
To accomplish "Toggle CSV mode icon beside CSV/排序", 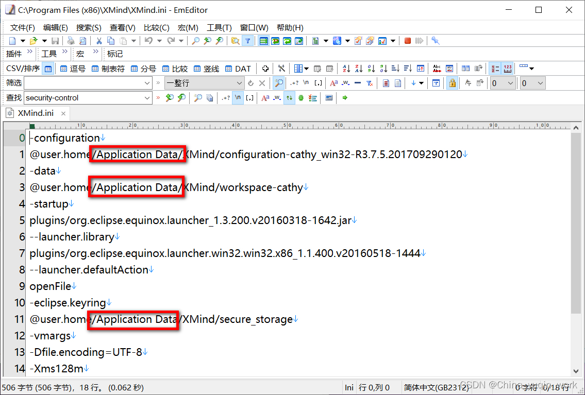I will [x=48, y=68].
